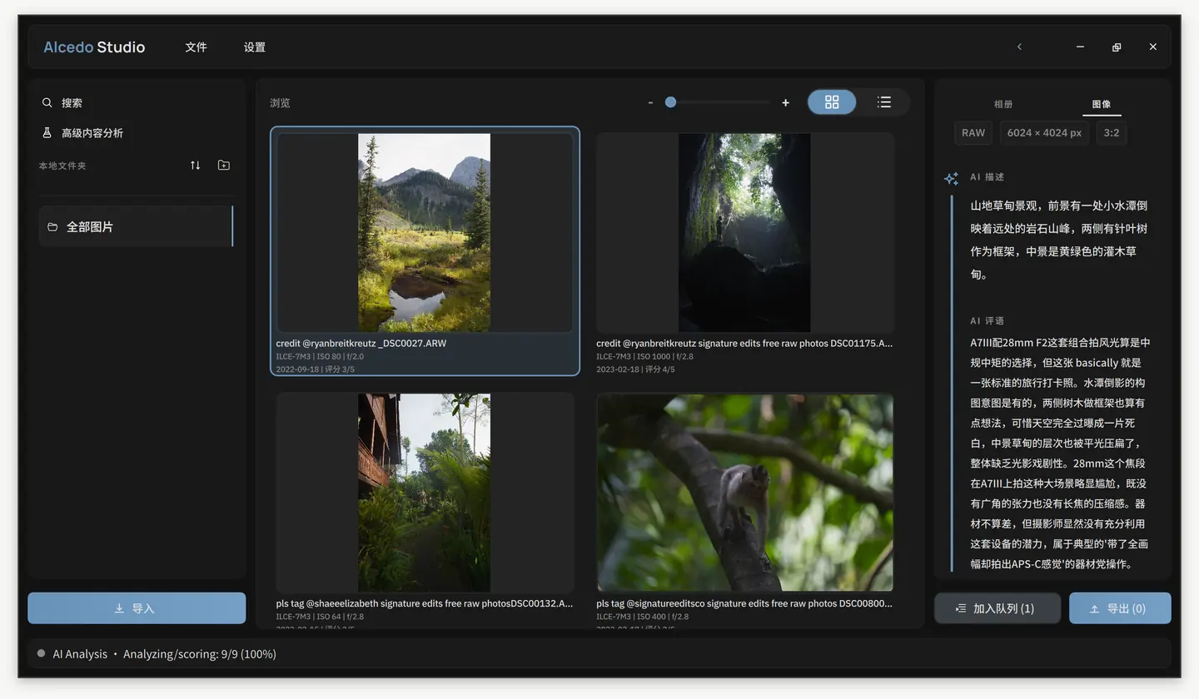This screenshot has height=699, width=1199.
Task: Switch to grid view
Action: tap(832, 102)
